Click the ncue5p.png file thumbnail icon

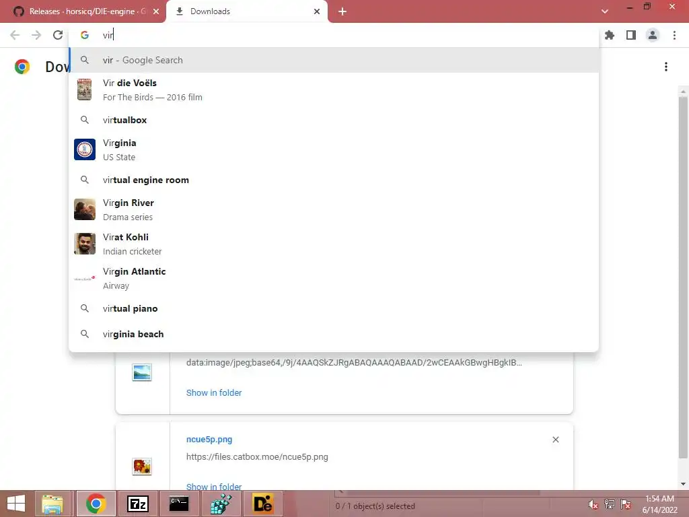(142, 467)
